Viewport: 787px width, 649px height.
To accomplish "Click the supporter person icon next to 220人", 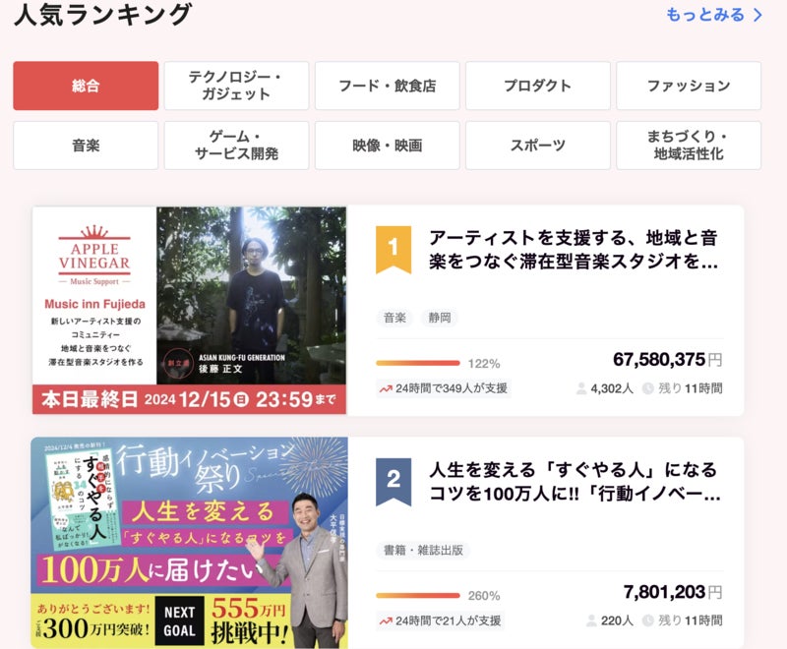I will click(592, 620).
